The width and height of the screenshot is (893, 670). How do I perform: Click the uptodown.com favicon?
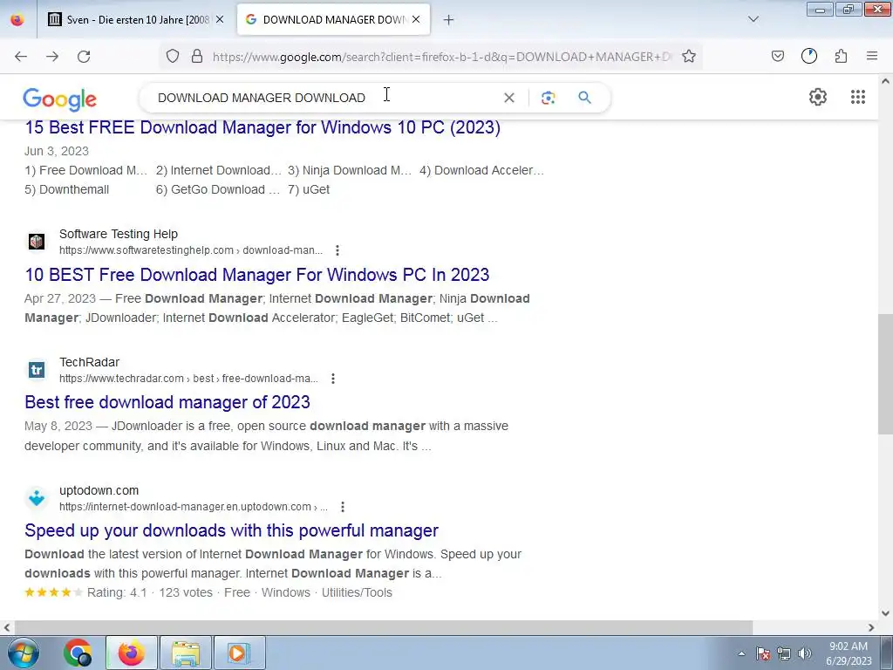point(37,498)
